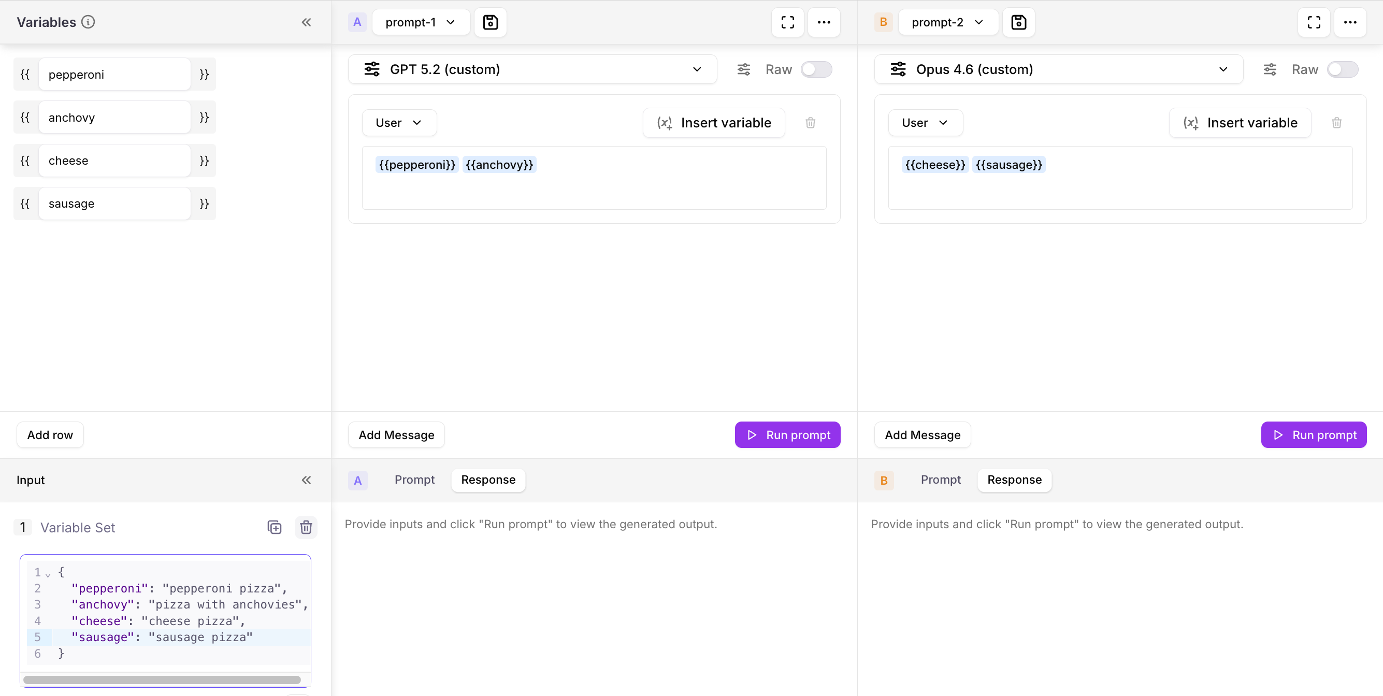Toggle Raw mode for GPT 5.2 prompt
The height and width of the screenshot is (696, 1383).
coord(816,69)
